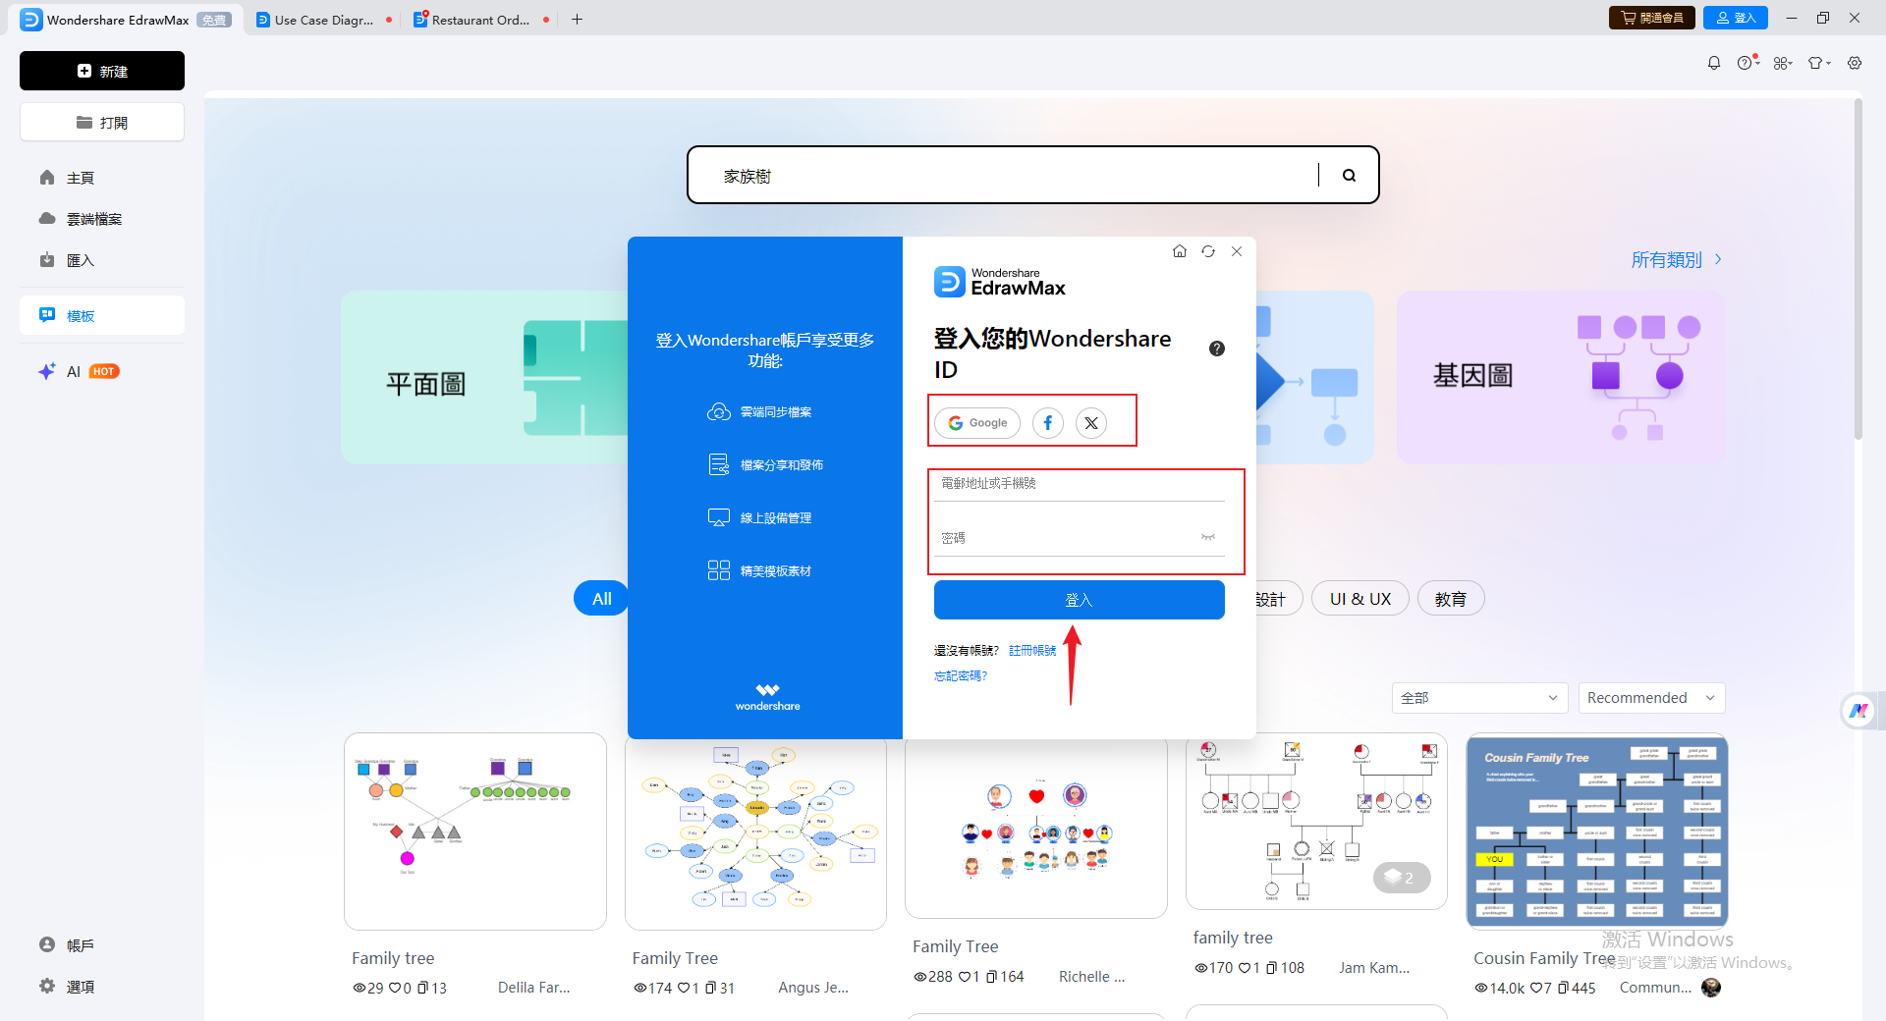The image size is (1886, 1021).
Task: Click the 新建 new button
Action: [x=102, y=71]
